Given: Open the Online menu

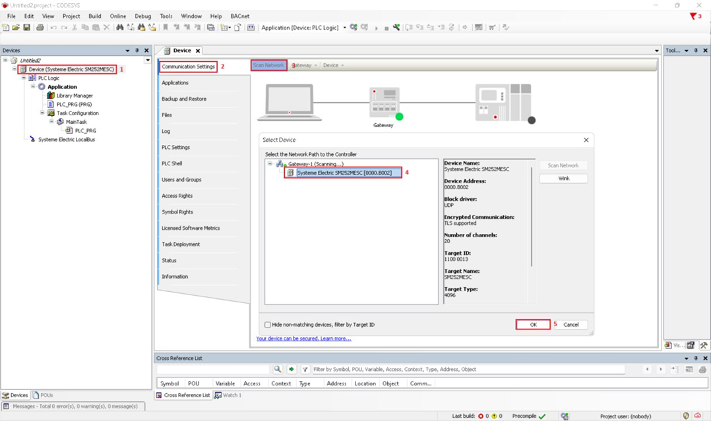Looking at the screenshot, I should coord(117,16).
